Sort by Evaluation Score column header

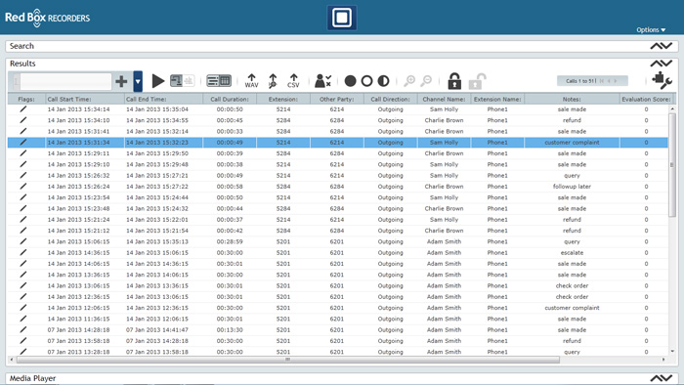(x=646, y=99)
